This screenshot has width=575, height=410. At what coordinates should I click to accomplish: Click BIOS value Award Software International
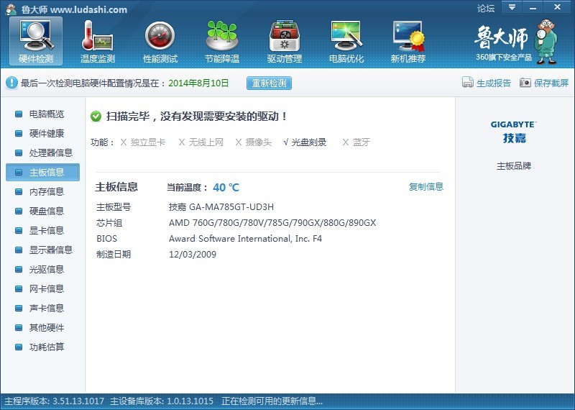[x=245, y=239]
